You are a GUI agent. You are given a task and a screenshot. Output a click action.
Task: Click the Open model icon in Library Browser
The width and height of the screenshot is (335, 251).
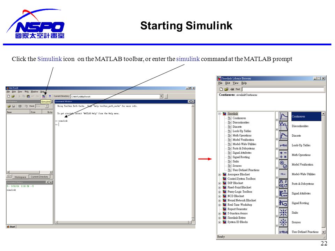point(226,89)
